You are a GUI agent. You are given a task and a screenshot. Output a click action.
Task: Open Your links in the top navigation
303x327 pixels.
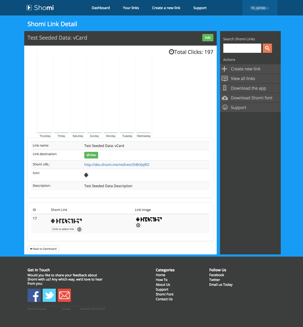pyautogui.click(x=131, y=8)
